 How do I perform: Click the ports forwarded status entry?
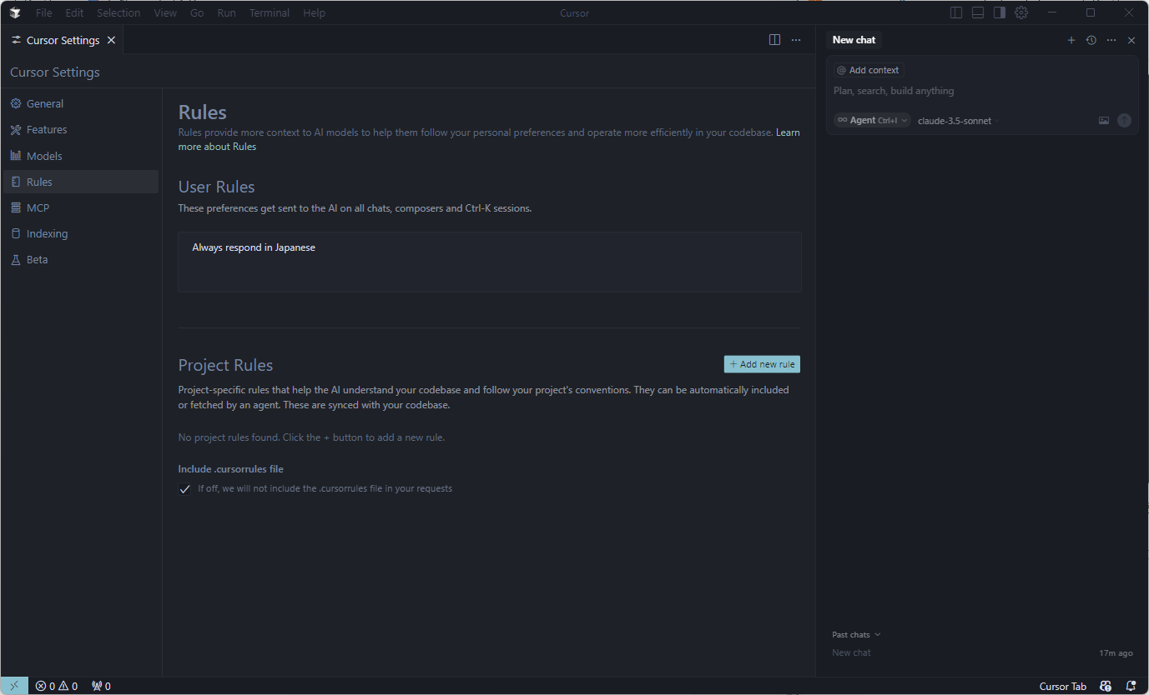coord(101,686)
